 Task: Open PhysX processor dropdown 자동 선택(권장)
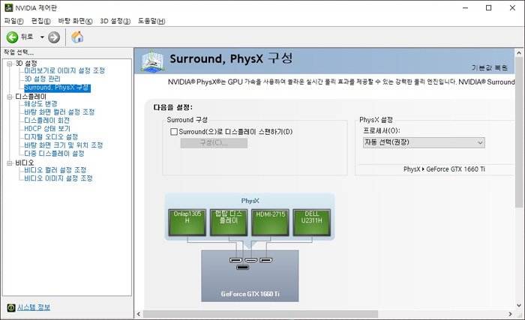(424, 142)
